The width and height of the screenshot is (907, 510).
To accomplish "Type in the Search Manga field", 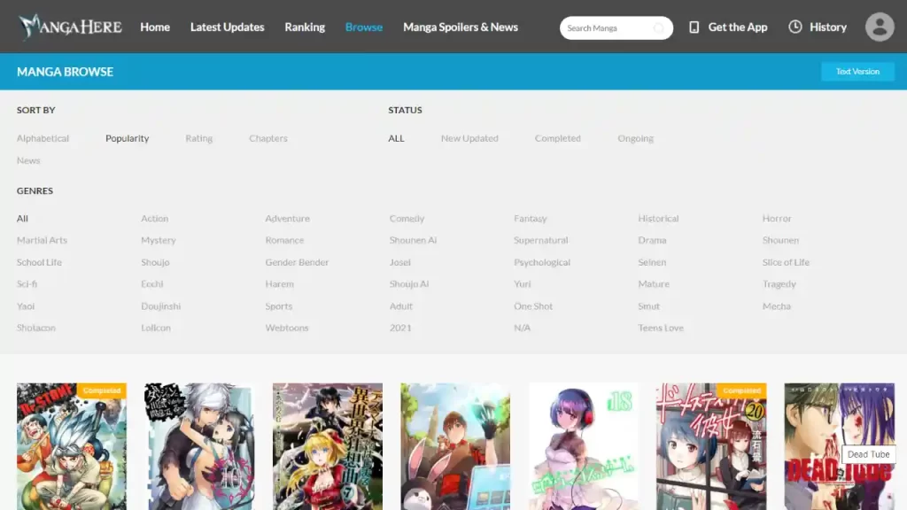I will point(607,28).
